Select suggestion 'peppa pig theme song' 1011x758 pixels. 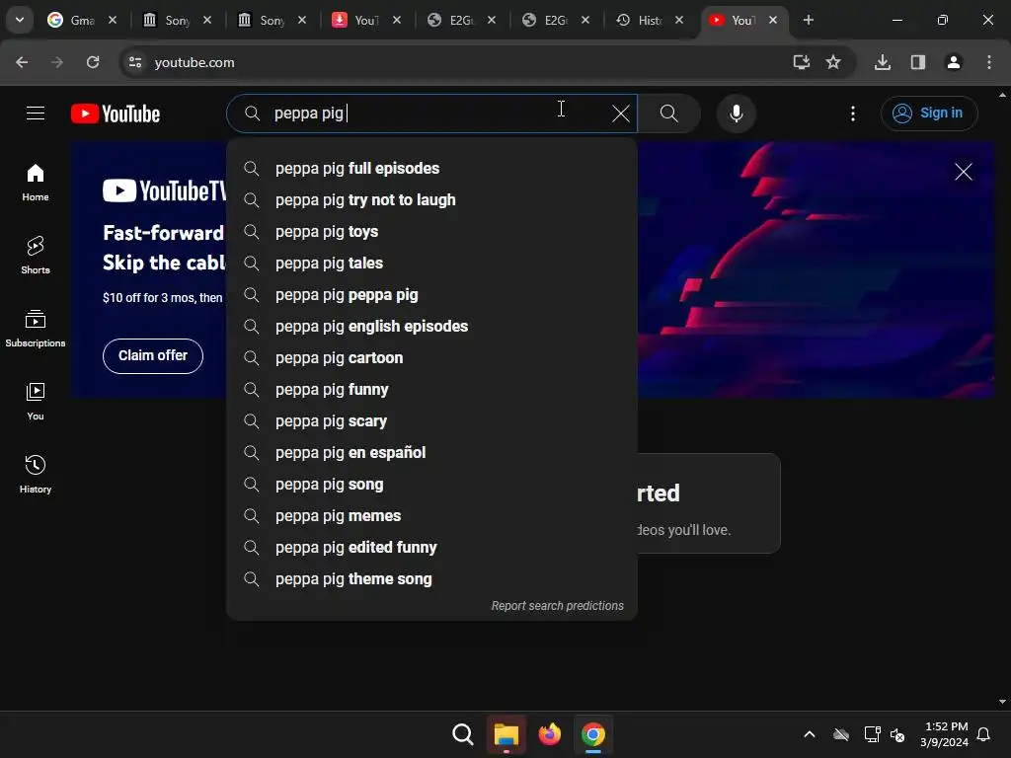click(431, 578)
